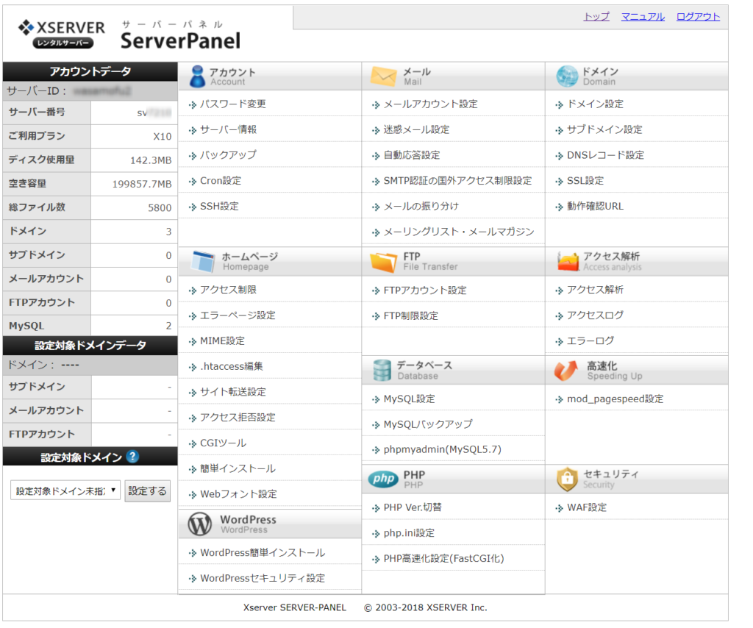This screenshot has width=753, height=628.
Task: Open メールアカウント設定
Action: (x=430, y=104)
